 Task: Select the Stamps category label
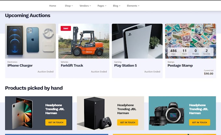(x=171, y=62)
